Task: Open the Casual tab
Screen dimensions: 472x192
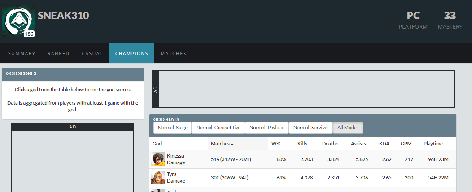Action: pos(92,54)
